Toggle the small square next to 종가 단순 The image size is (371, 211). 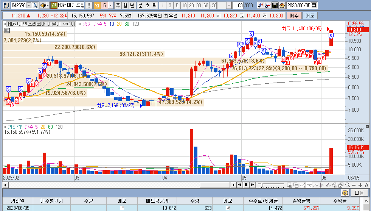[79, 24]
